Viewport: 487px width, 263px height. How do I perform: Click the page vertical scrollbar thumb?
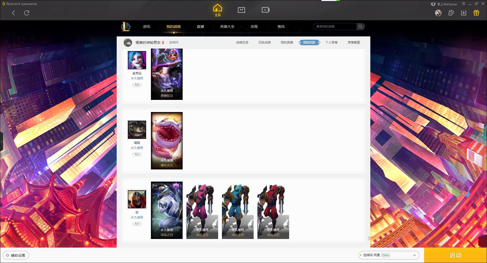pyautogui.click(x=369, y=238)
